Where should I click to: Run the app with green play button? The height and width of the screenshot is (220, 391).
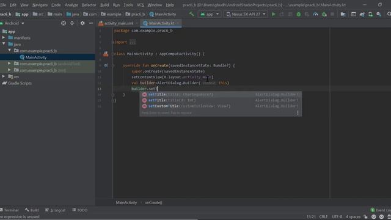pos(274,14)
